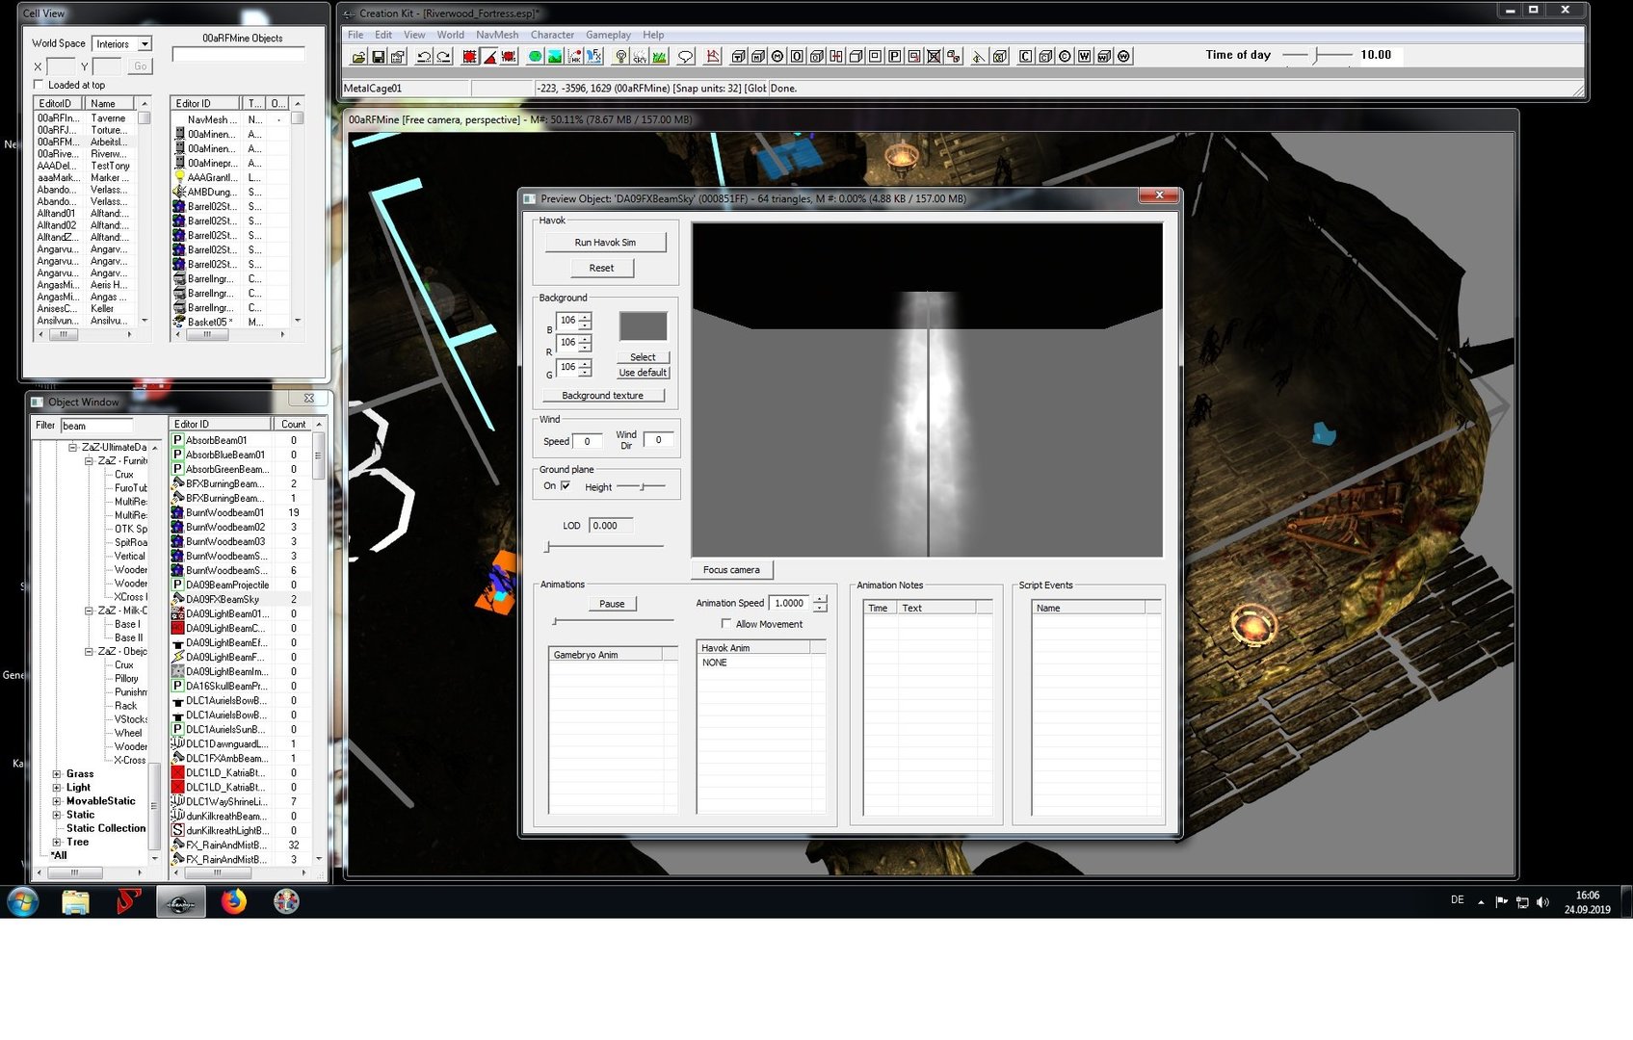Toggle the Havok HK toolbar icon
This screenshot has width=1633, height=1040.
(575, 57)
